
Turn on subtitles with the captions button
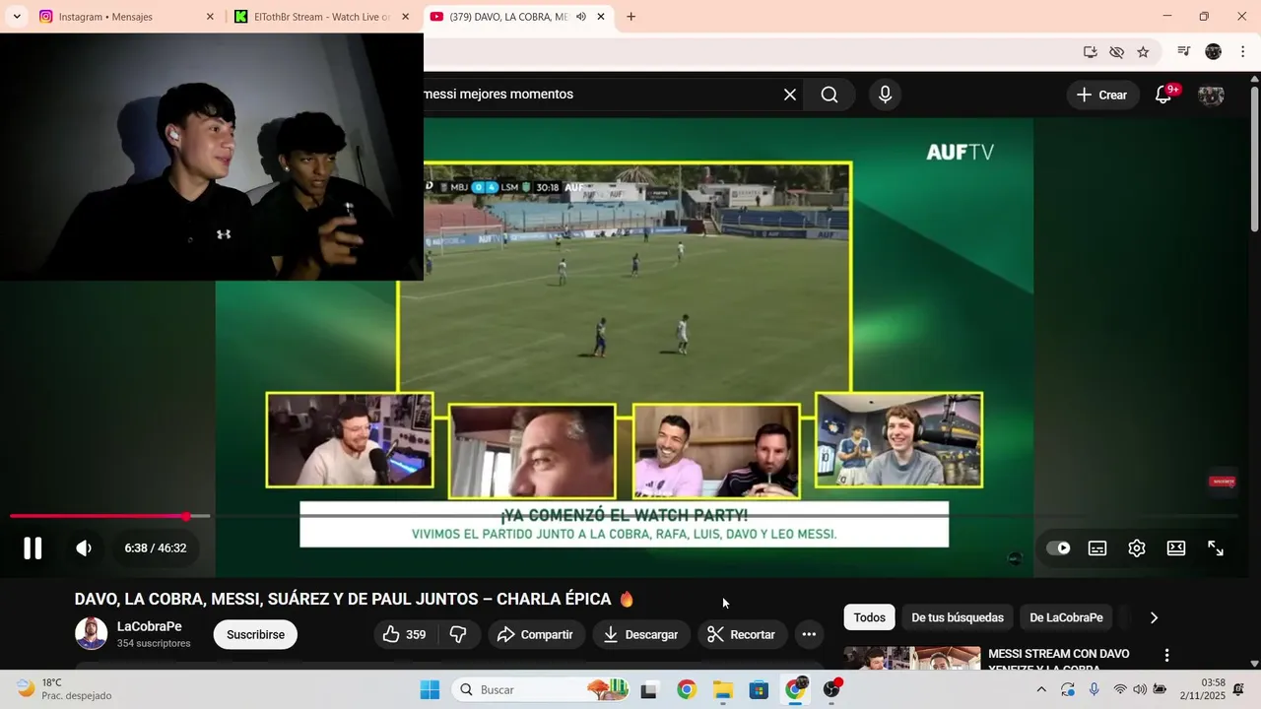tap(1097, 548)
